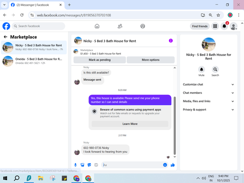244x183 pixels.
Task: Search in conversation magnifier icon
Action: [x=215, y=70]
